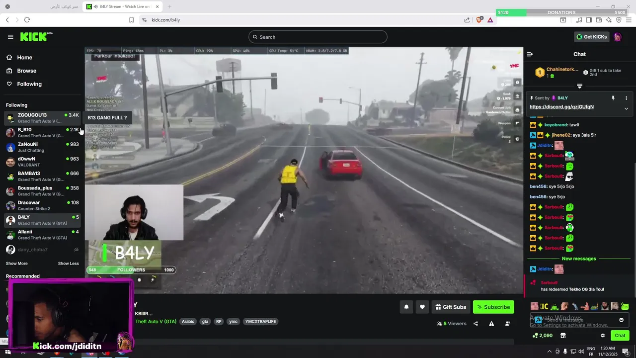The height and width of the screenshot is (358, 636).
Task: Open a new browser tab
Action: 169,6
